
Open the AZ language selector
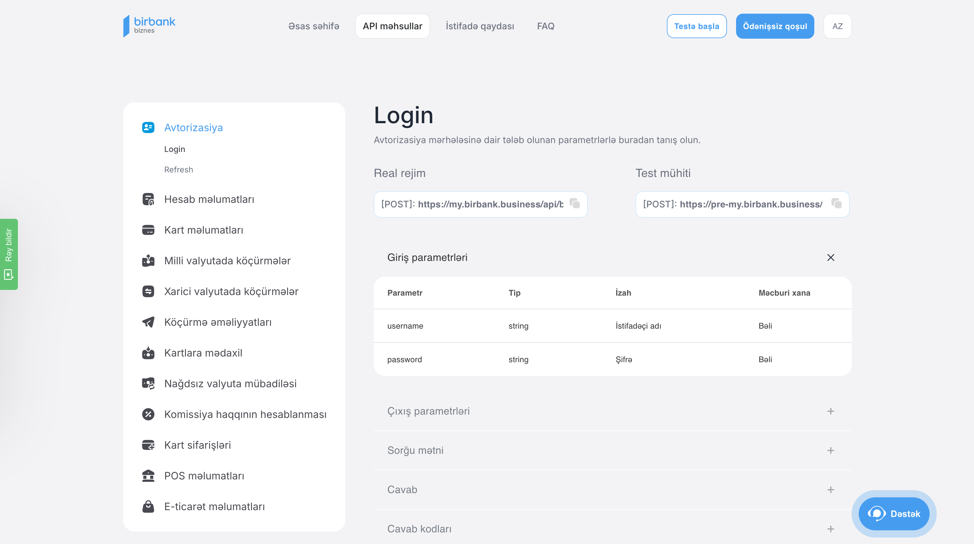tap(837, 26)
